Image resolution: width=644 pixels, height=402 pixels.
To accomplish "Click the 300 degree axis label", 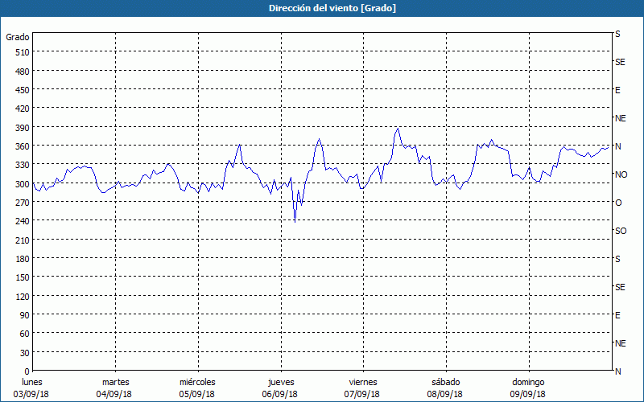I will pos(23,184).
